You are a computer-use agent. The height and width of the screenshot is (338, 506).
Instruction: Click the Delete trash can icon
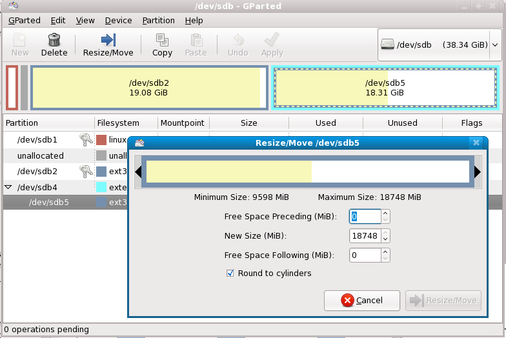coord(54,40)
